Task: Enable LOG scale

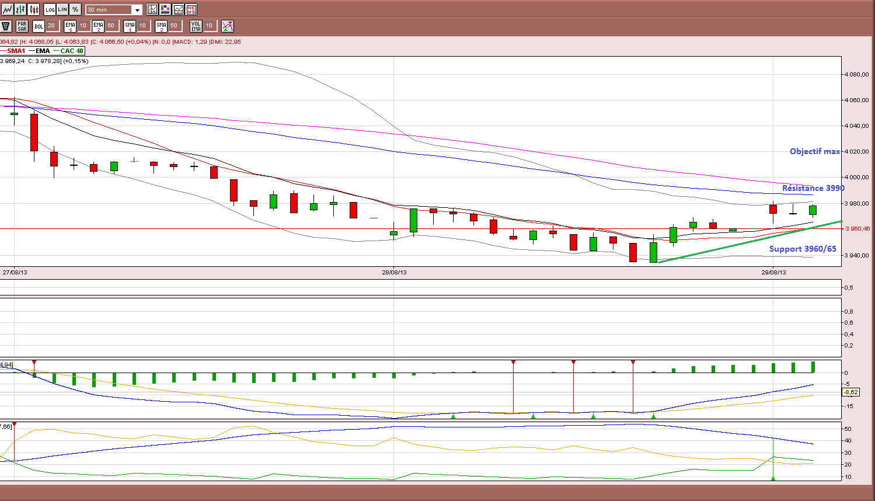Action: click(50, 9)
